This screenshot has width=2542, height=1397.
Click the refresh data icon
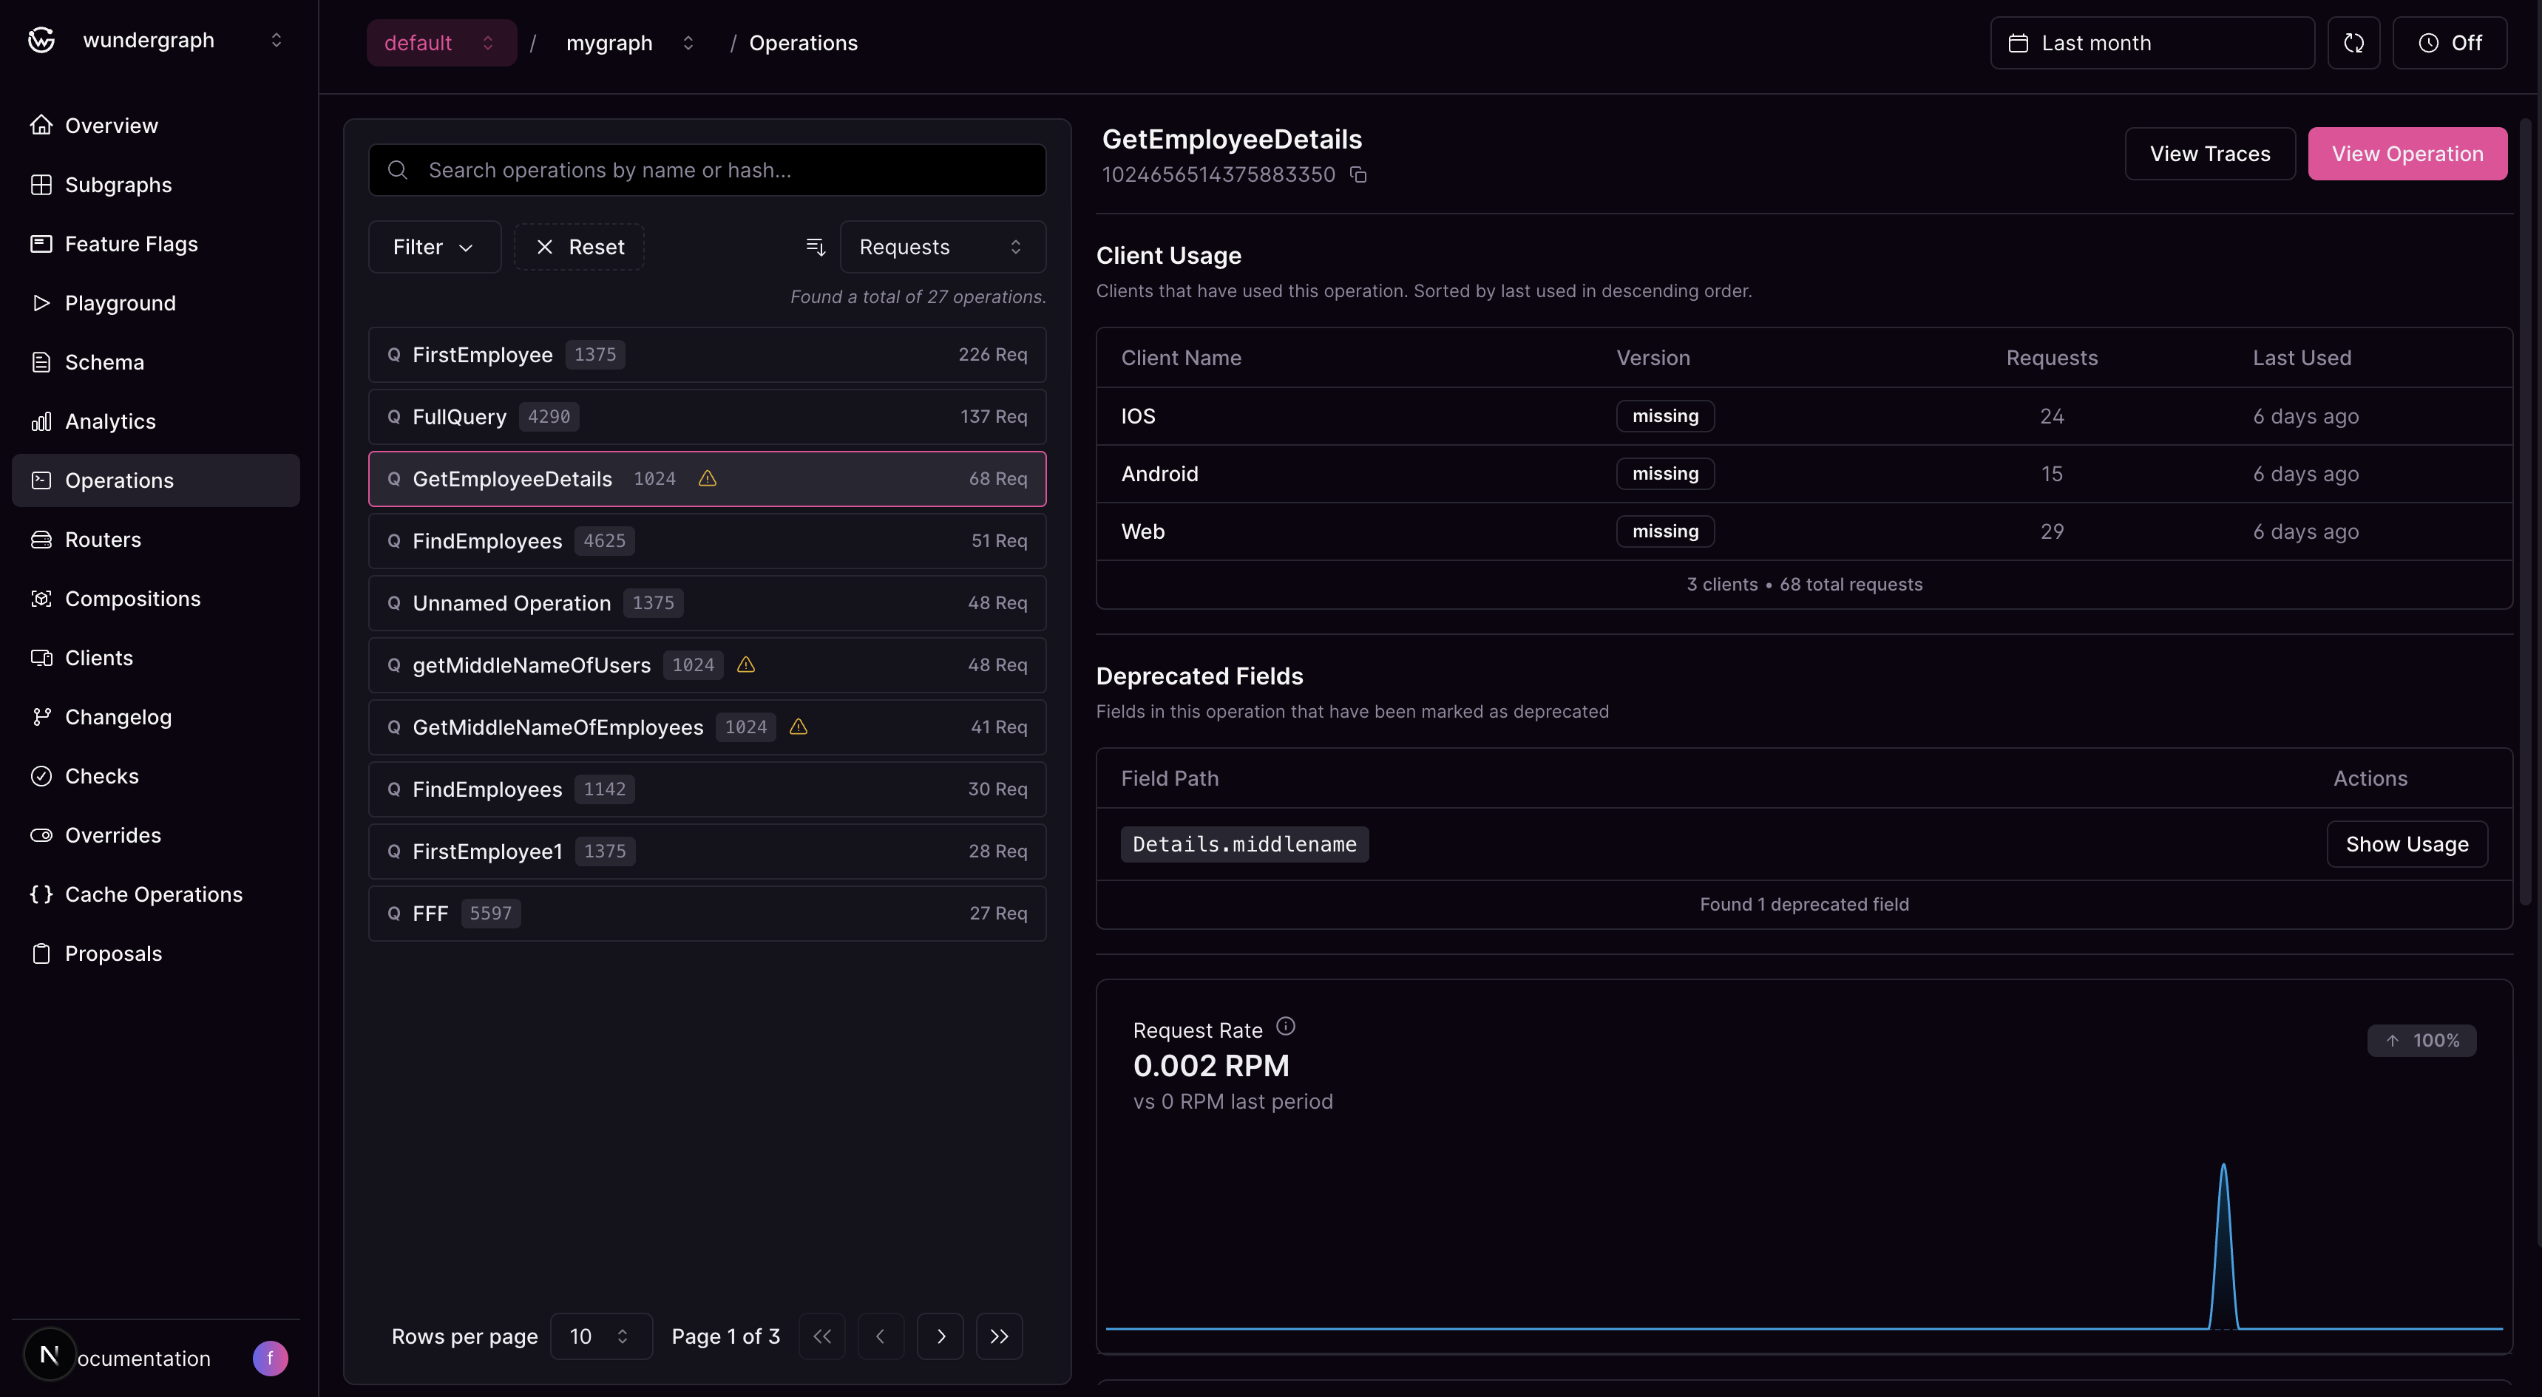coord(2353,42)
